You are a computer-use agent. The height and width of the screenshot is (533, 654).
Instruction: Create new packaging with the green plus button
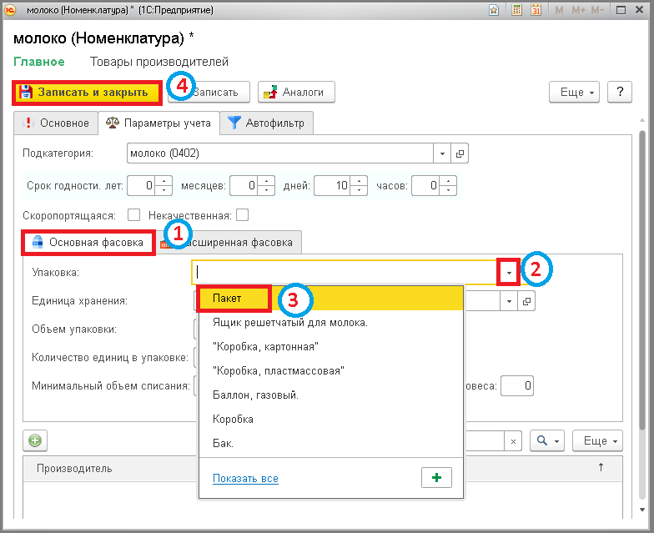436,477
